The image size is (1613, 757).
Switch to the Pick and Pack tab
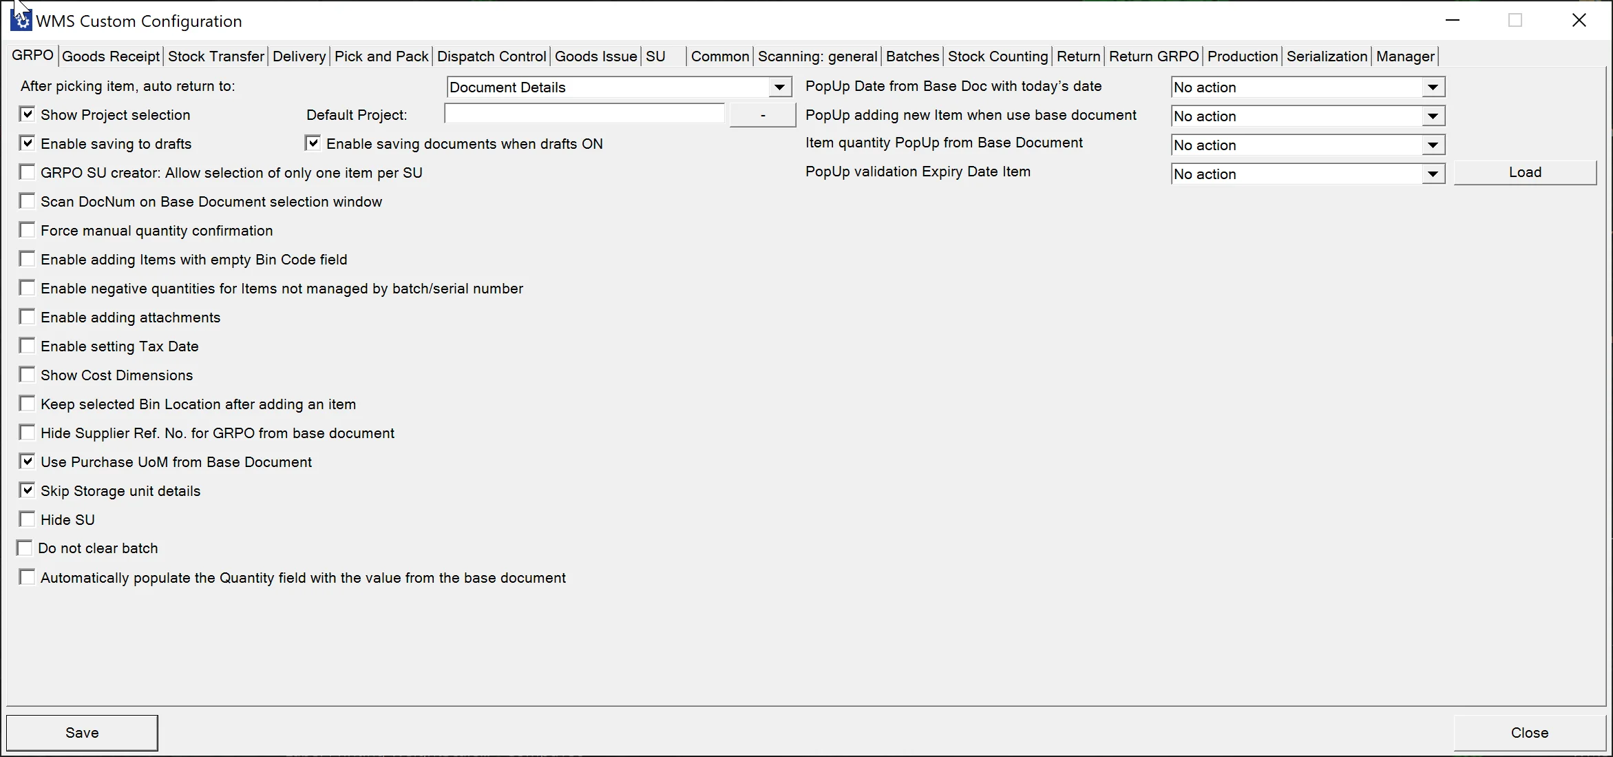[381, 56]
